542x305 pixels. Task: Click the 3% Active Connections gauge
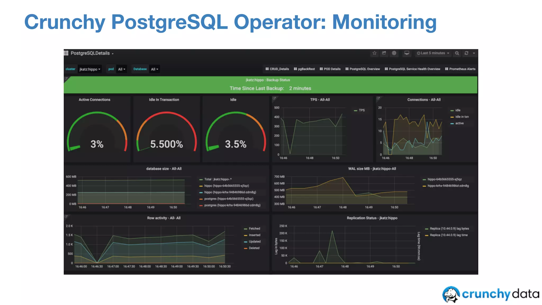(x=97, y=132)
